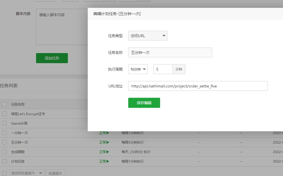Click the minutes input showing 5

tap(163, 69)
